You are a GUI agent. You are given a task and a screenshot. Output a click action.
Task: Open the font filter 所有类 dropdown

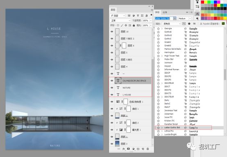pyautogui.click(x=172, y=23)
